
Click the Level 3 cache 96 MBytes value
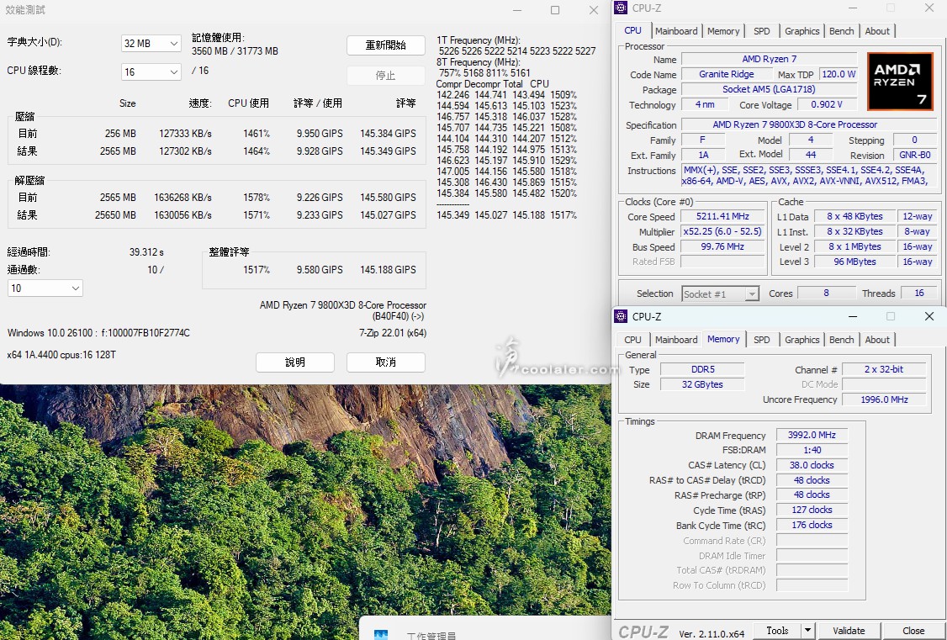pos(854,262)
